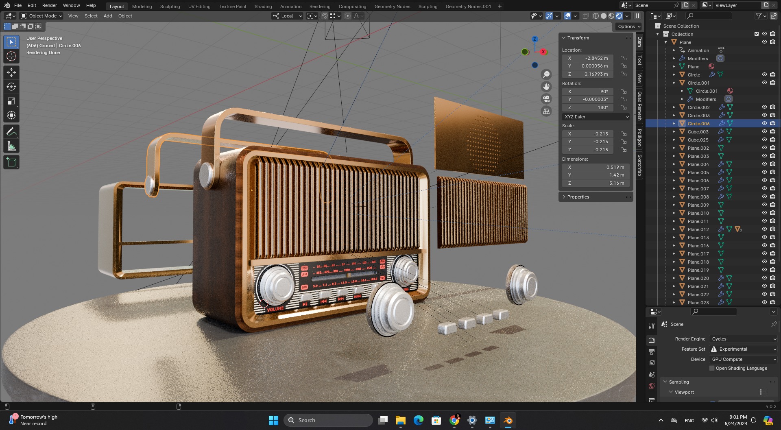781x430 pixels.
Task: Select the Add Cube tool
Action: 11,162
